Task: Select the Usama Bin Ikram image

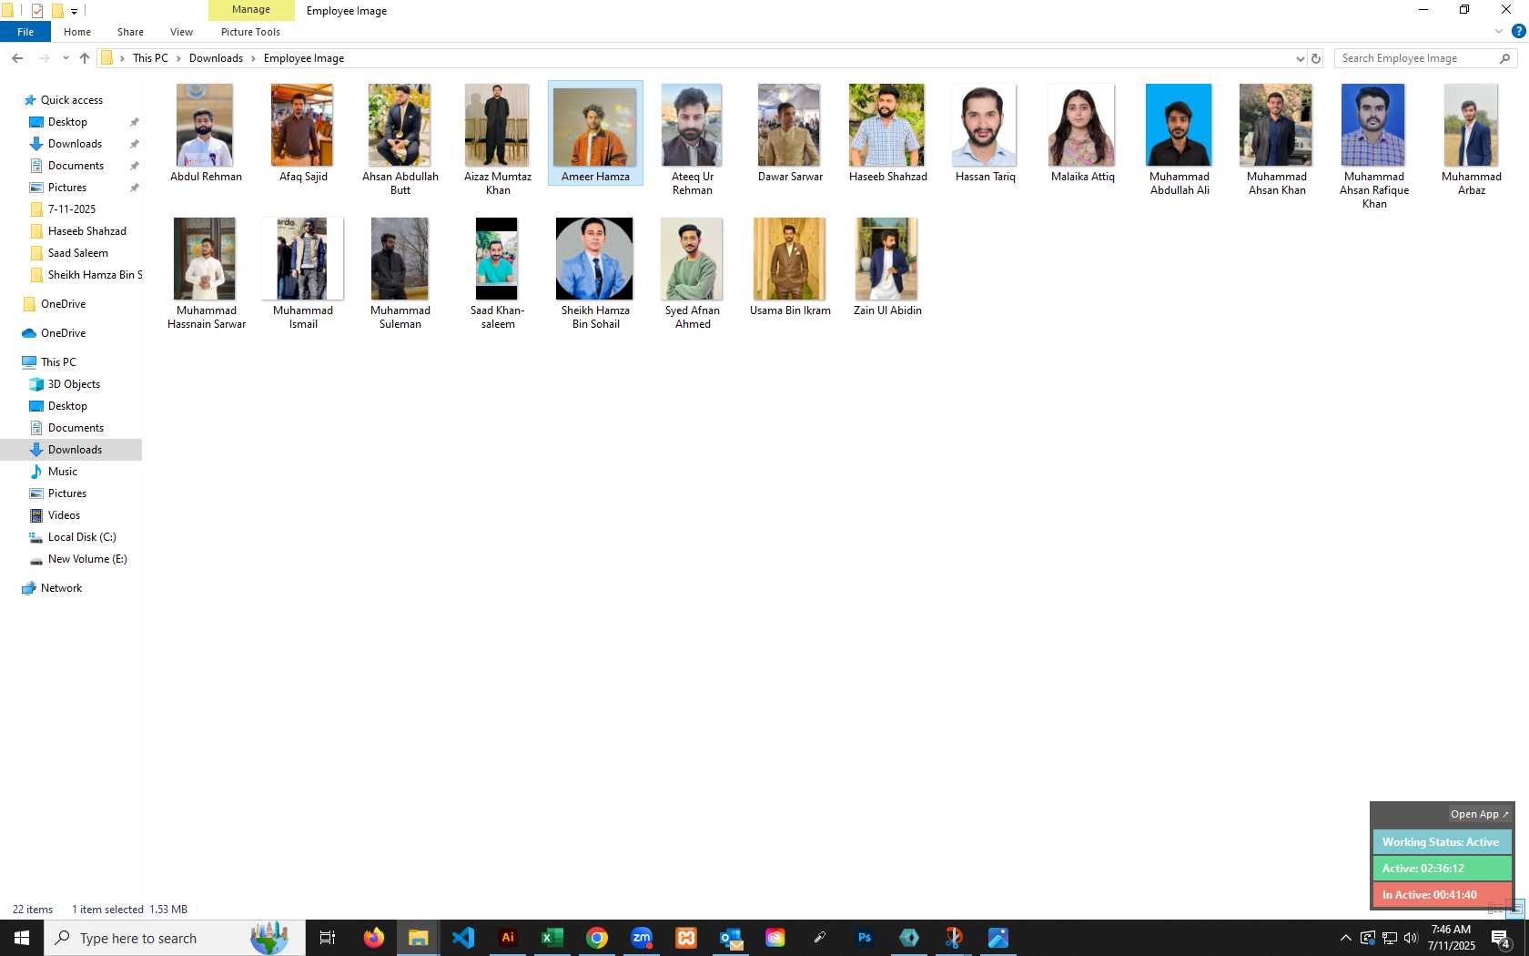Action: [790, 267]
